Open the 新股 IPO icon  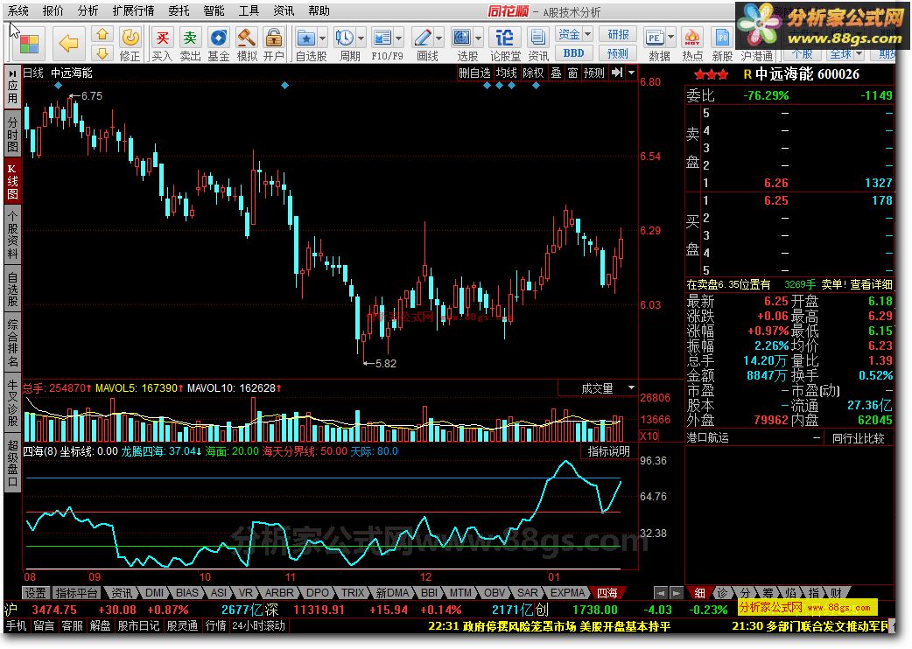[x=722, y=38]
